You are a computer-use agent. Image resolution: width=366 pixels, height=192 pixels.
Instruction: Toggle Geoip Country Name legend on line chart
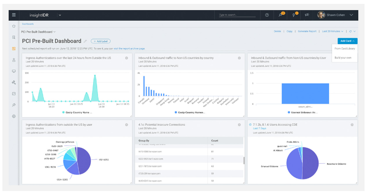77,112
